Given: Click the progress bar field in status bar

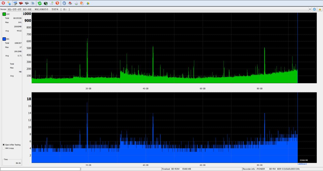Looking at the screenshot, I should tap(40, 169).
